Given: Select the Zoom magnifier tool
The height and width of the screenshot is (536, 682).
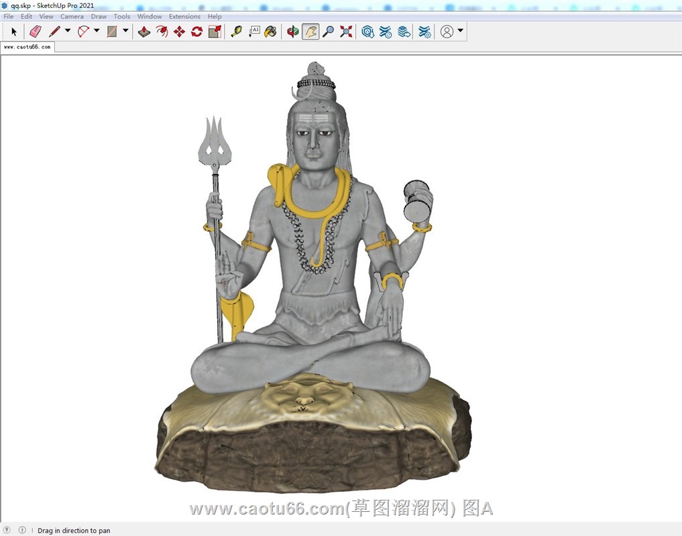Looking at the screenshot, I should pos(329,31).
